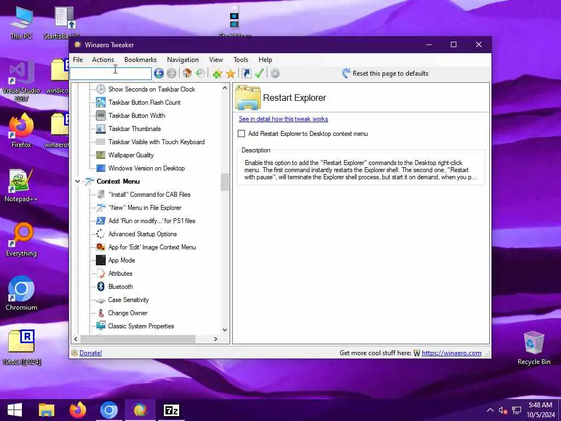Click the Winaero Tweaker taskbar icon
This screenshot has height=421, width=561.
click(140, 410)
